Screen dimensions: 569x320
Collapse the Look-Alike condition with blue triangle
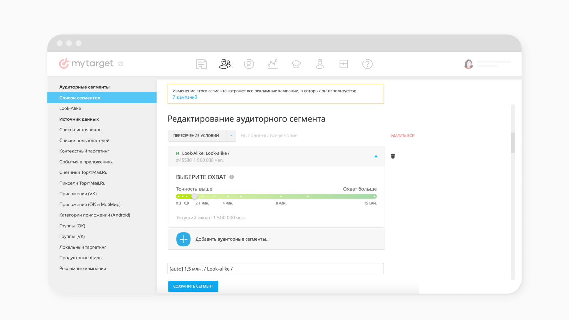pos(376,156)
